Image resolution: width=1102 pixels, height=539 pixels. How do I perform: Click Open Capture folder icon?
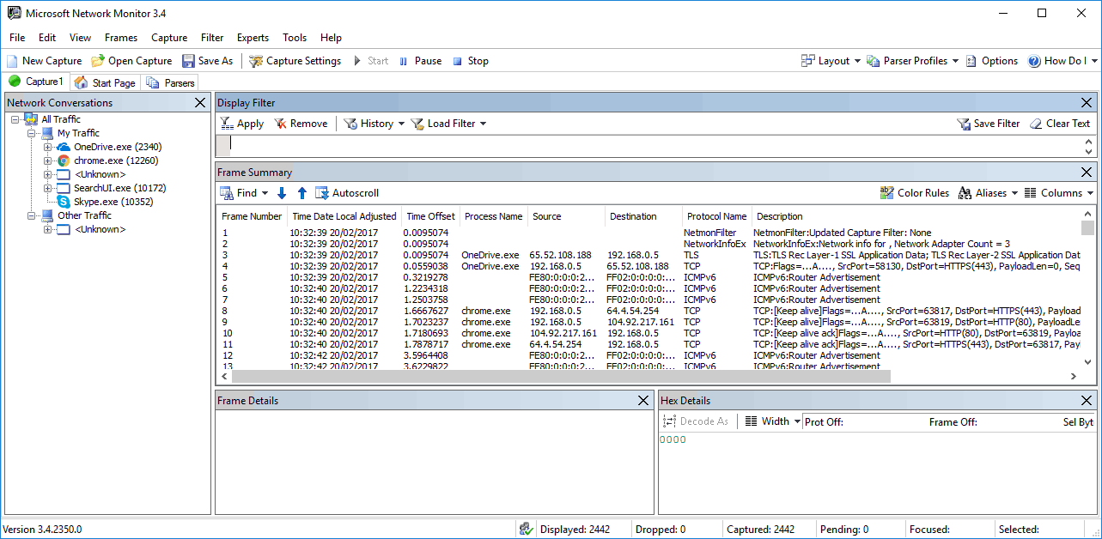[x=98, y=61]
